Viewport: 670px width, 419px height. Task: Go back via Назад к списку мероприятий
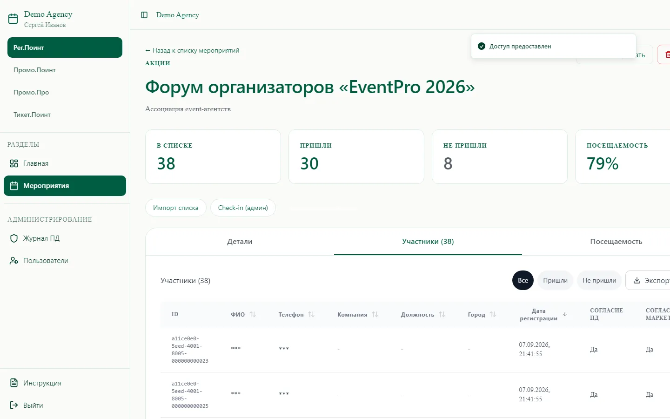click(192, 50)
